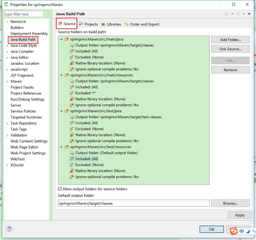Viewport: 256px width, 240px height.
Task: Click native library icon under src/main/java
Action: tap(72, 63)
